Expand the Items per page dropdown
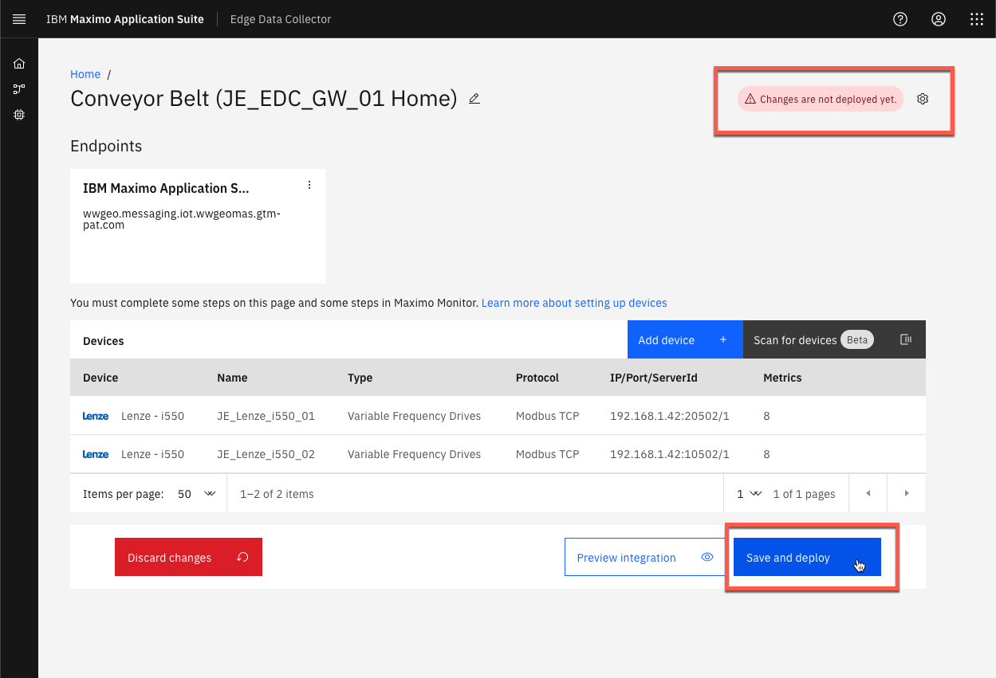 click(196, 494)
